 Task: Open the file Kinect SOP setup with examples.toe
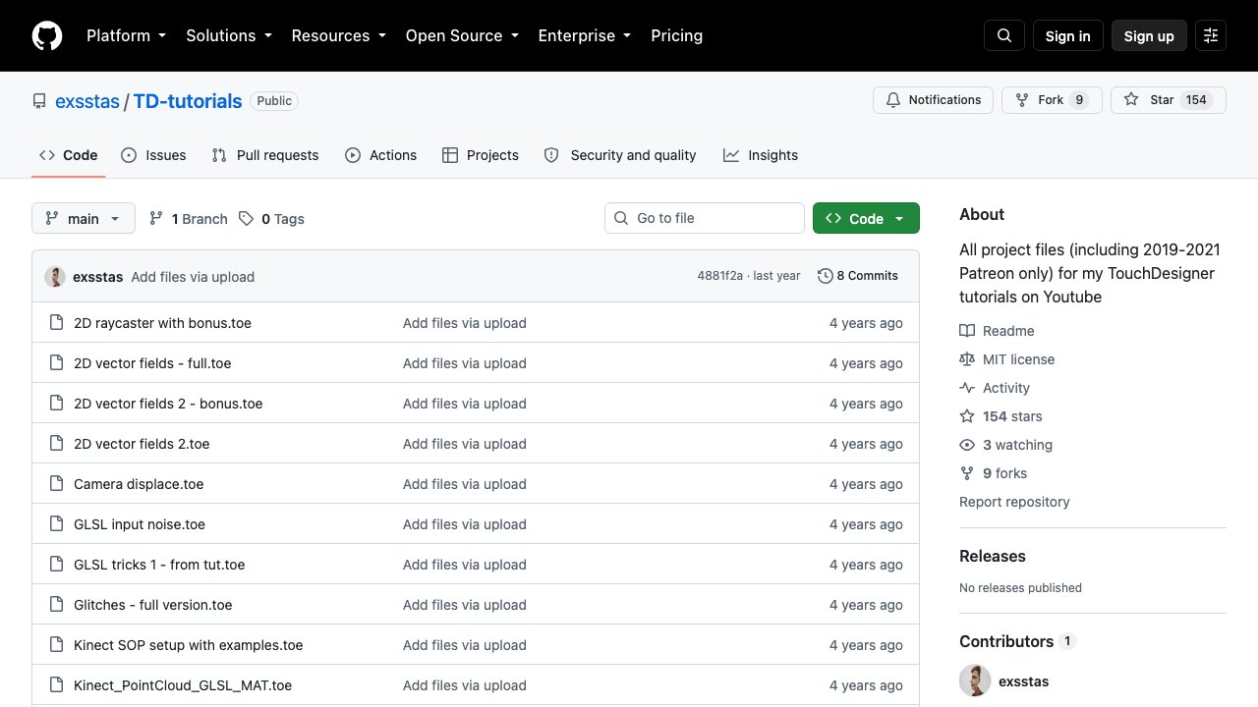tap(189, 645)
